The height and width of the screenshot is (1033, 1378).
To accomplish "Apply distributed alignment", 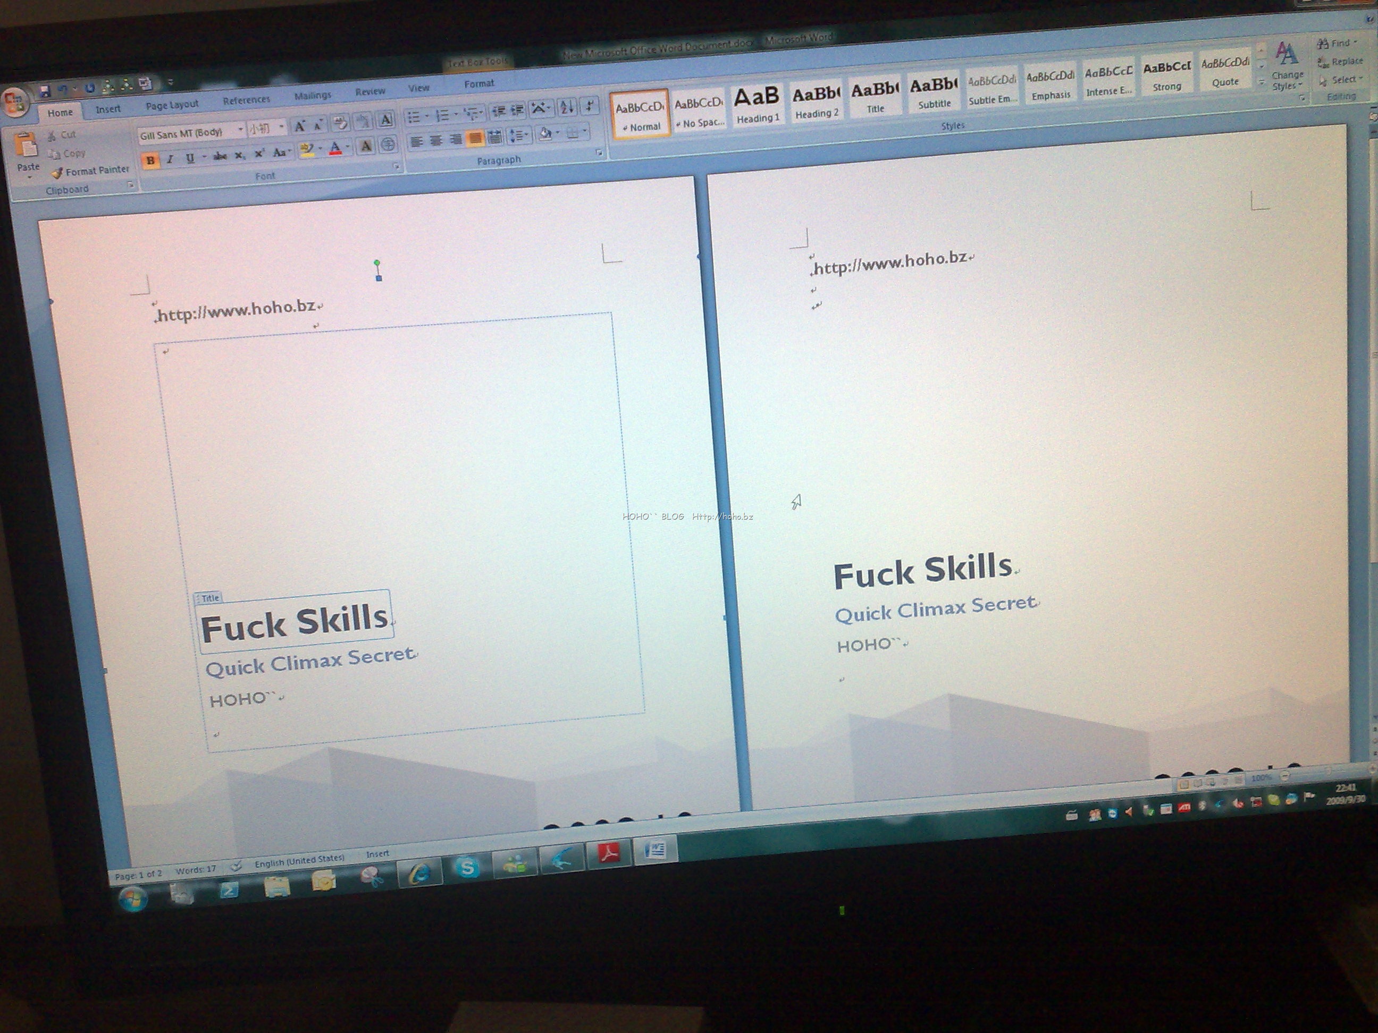I will [x=494, y=137].
